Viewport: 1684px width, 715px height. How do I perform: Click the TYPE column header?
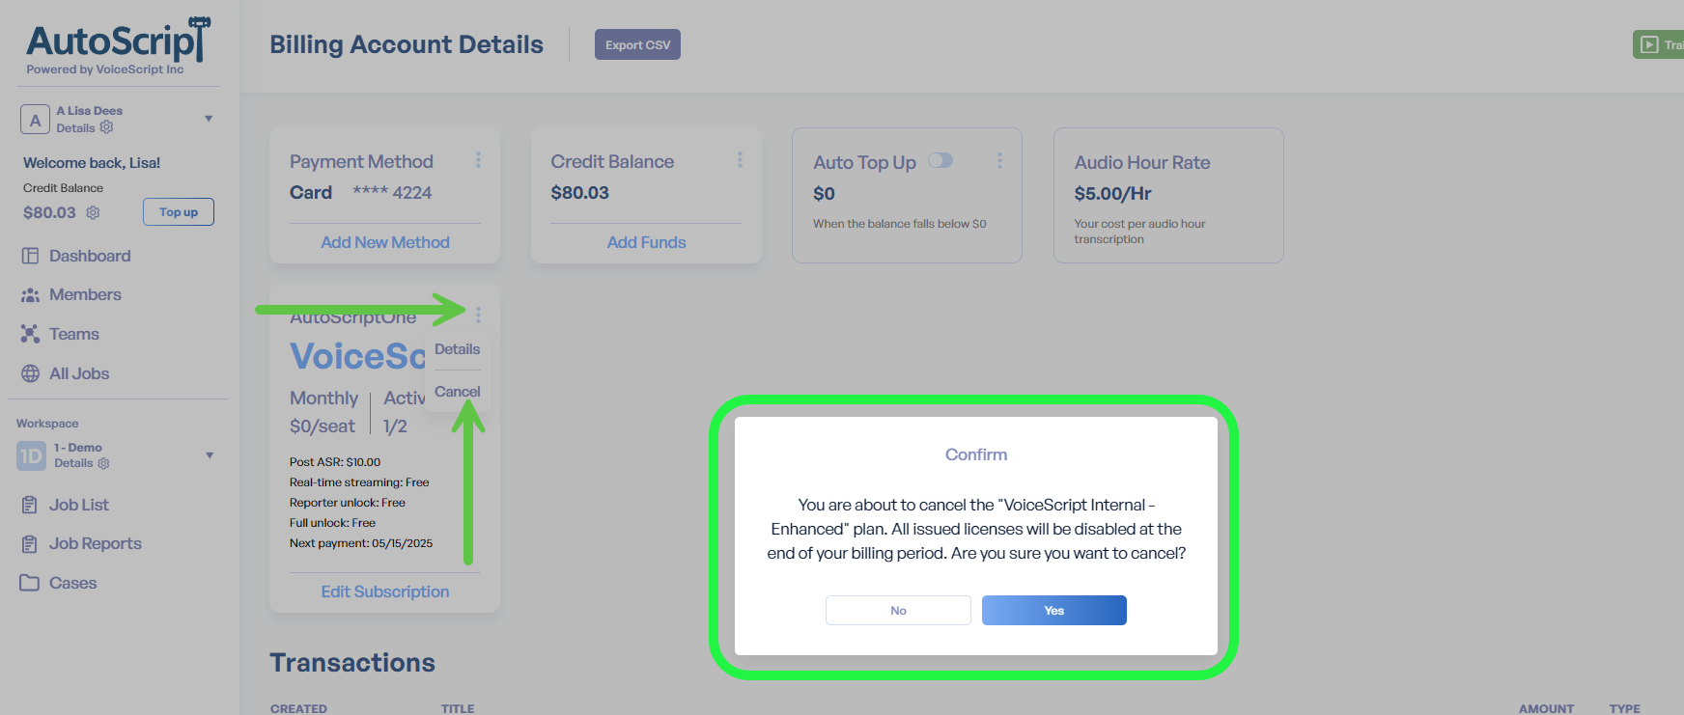tap(1625, 708)
